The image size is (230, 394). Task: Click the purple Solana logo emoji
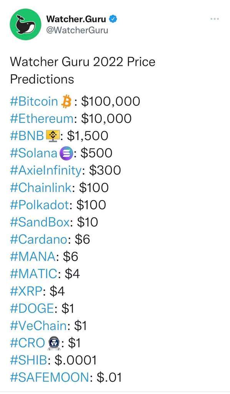66,153
